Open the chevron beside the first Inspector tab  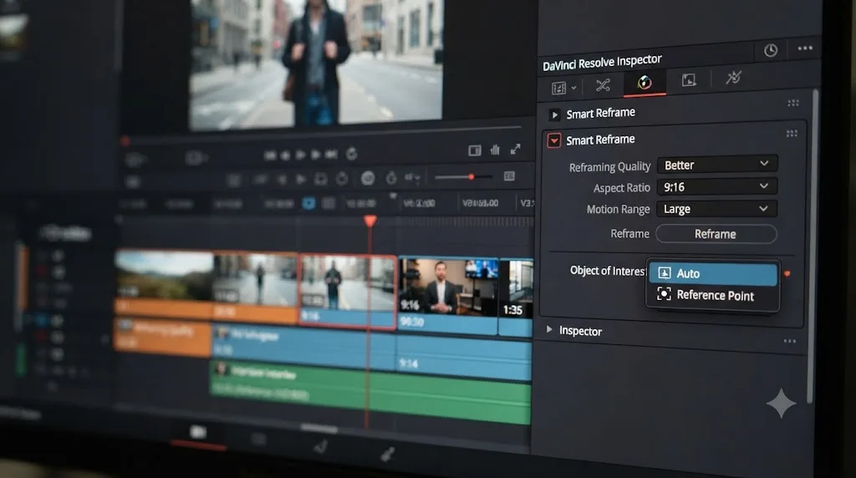(573, 87)
